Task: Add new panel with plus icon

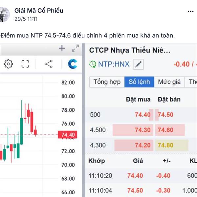Action: pyautogui.click(x=62, y=48)
